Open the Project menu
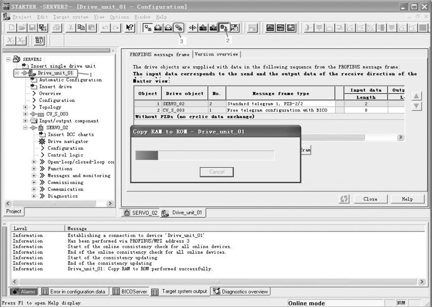The height and width of the screenshot is (307, 432). click(x=22, y=17)
